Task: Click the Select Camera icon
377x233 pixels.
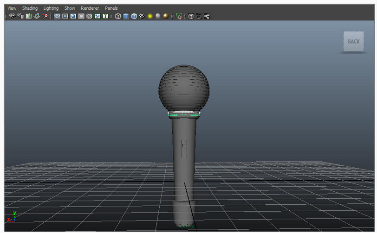Action: [x=12, y=16]
